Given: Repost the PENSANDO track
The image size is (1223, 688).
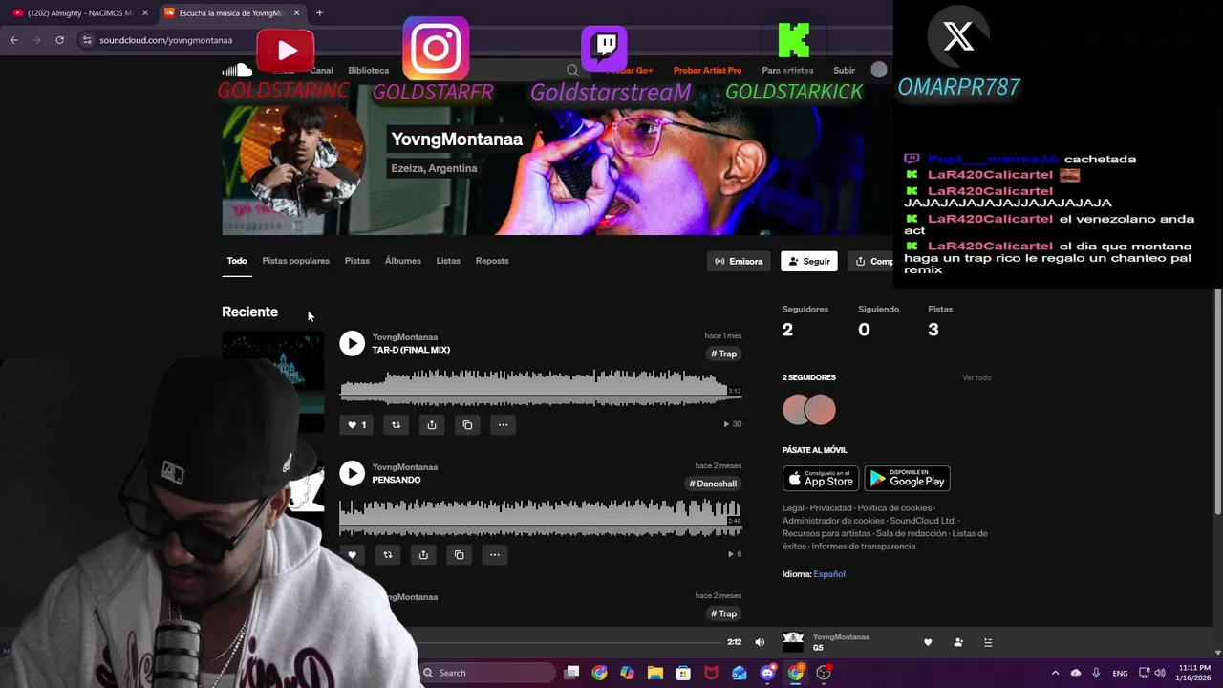Looking at the screenshot, I should pos(388,554).
